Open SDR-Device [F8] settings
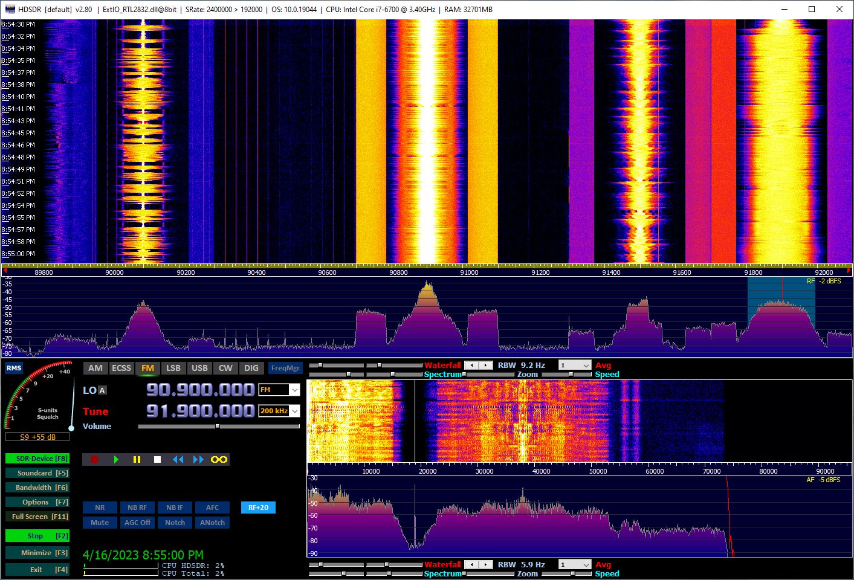 click(37, 459)
